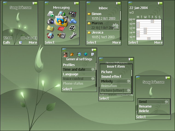This screenshot has width=175, height=131.
Task: Open the highlighted Messaging envelope icon
Action: 62,21
